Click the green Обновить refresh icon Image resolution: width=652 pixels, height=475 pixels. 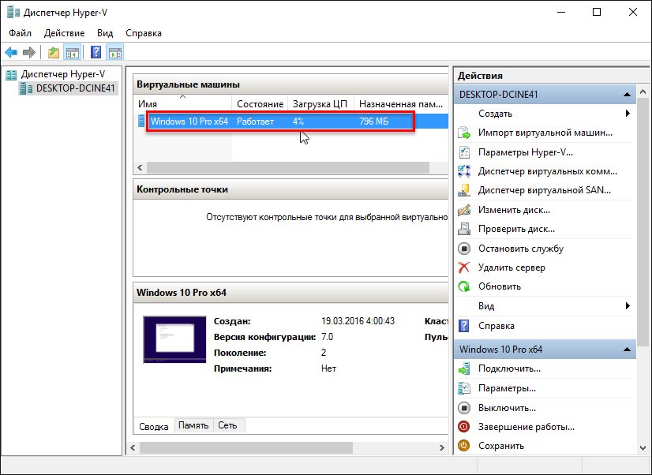tap(464, 286)
